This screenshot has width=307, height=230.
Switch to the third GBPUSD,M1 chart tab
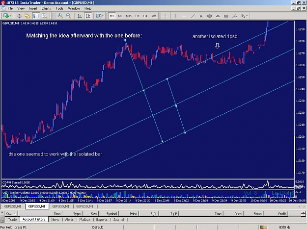61,206
